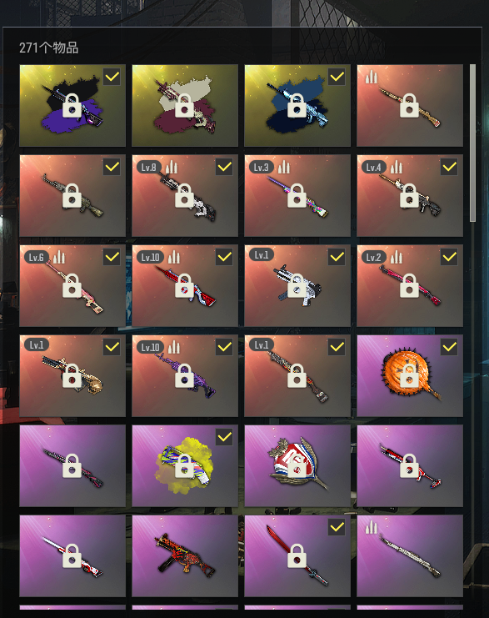Open the red and white shield item
Viewport: 489px width, 618px height.
pos(297,465)
